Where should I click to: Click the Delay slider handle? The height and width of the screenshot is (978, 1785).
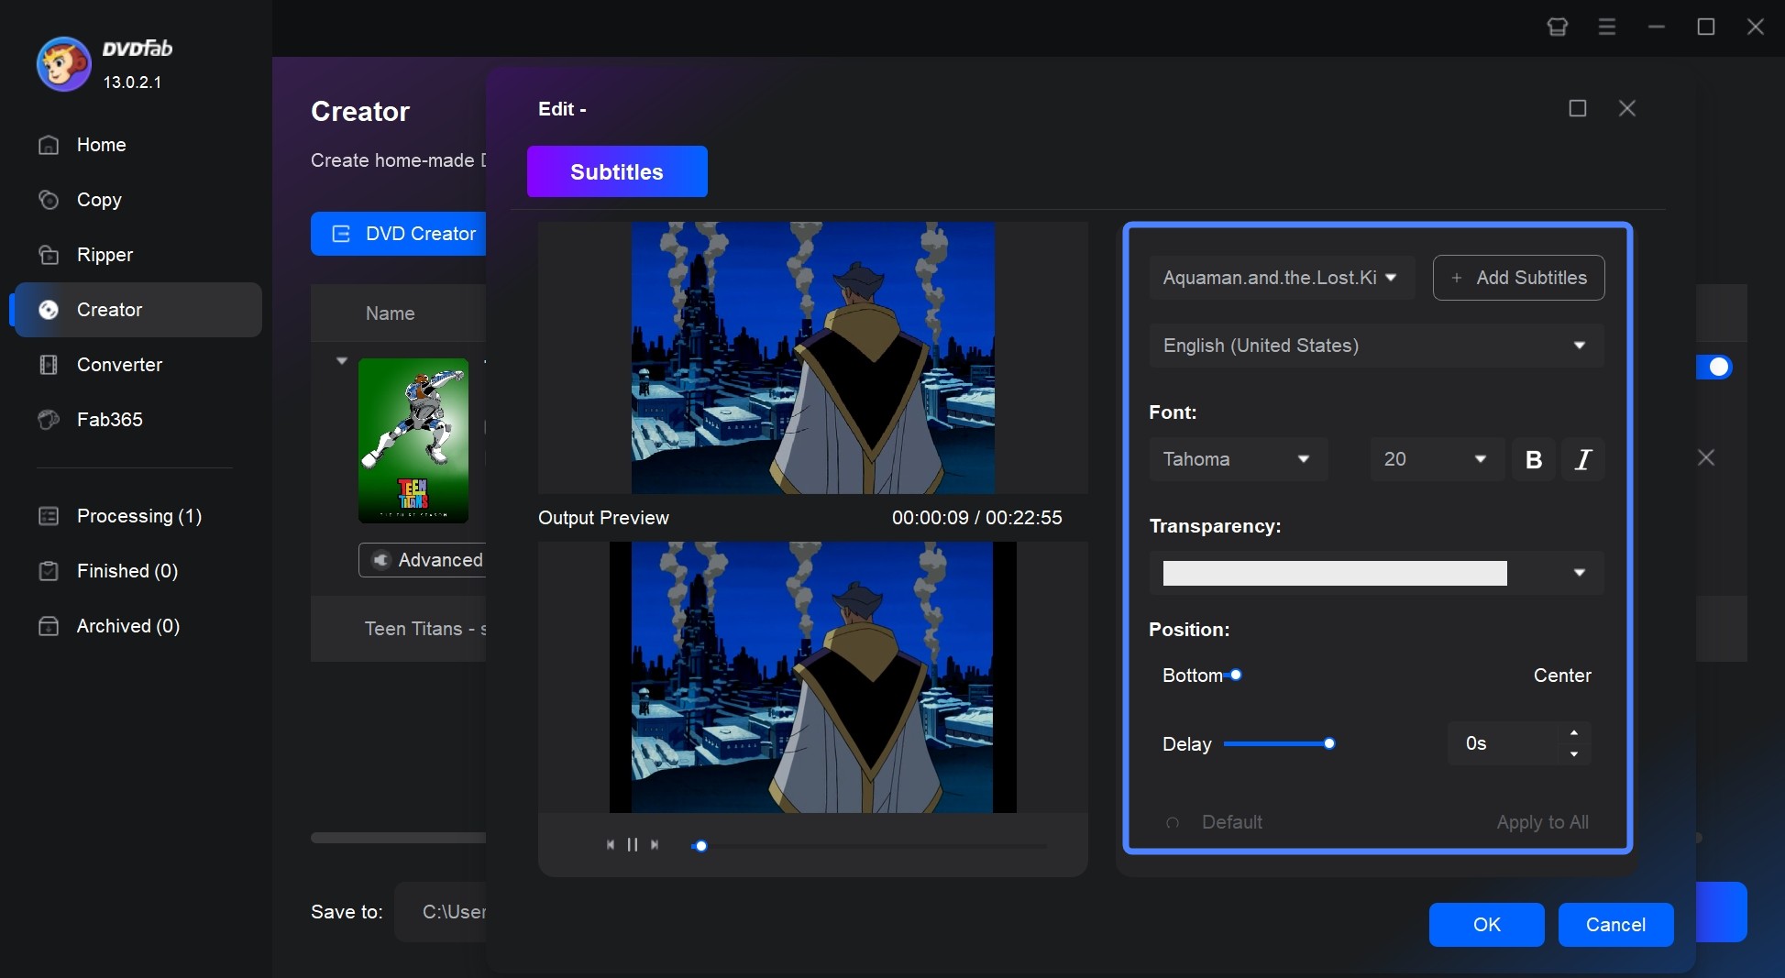tap(1328, 744)
